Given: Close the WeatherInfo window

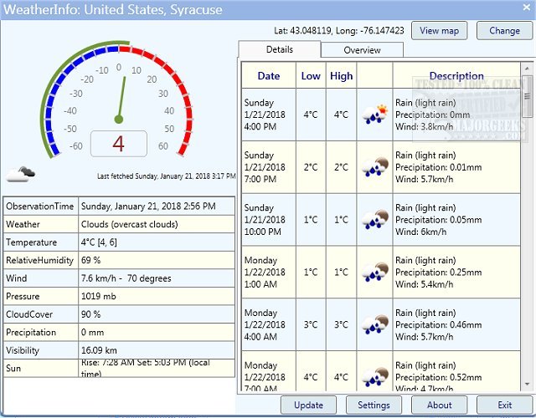Looking at the screenshot, I should point(527,8).
